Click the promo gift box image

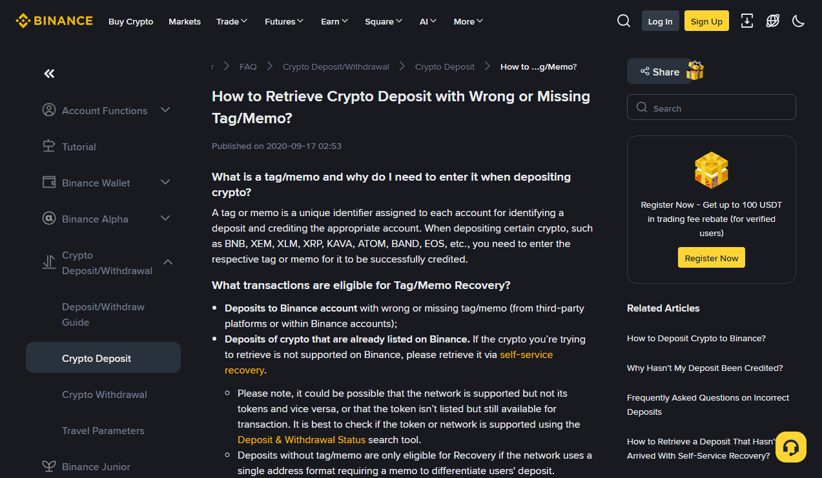click(712, 170)
